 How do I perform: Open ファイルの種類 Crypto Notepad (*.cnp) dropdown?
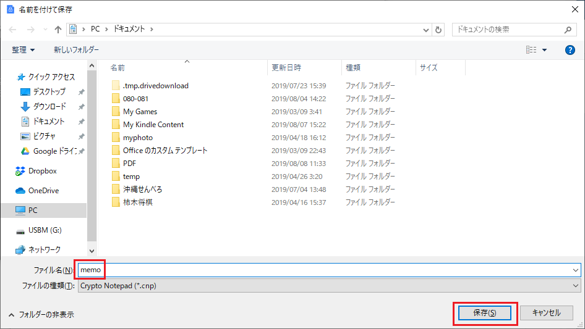click(x=329, y=286)
